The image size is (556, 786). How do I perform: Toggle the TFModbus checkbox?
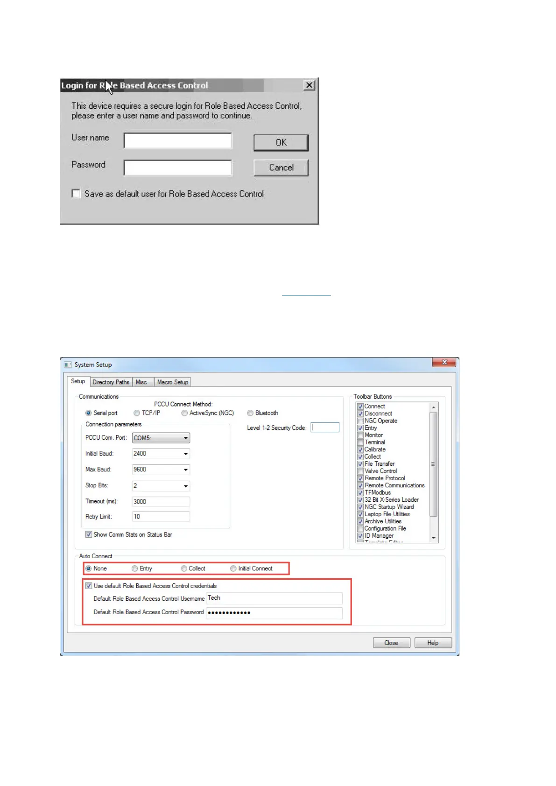(x=360, y=492)
